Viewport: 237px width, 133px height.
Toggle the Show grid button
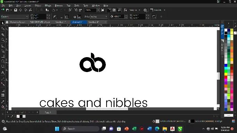pos(114,10)
